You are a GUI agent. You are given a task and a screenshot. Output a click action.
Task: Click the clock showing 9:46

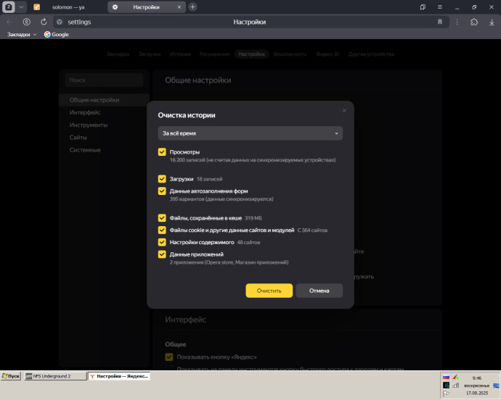(x=477, y=378)
